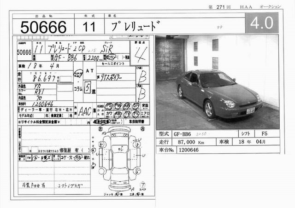Click the circled フロア shift option
The width and height of the screenshot is (295, 208).
pyautogui.click(x=78, y=75)
